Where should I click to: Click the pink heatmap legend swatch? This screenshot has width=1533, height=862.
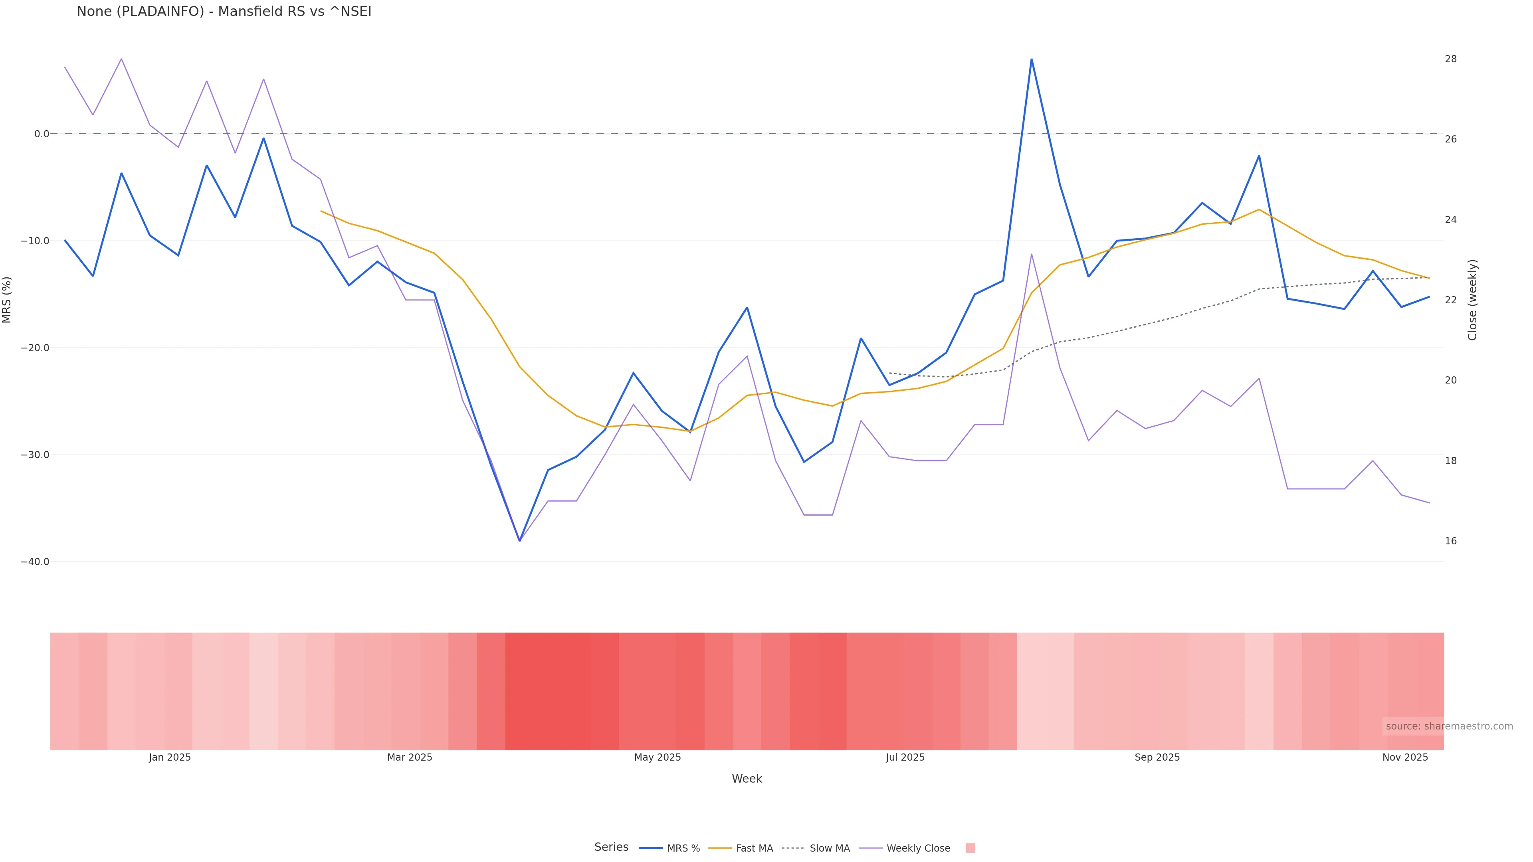coord(970,848)
